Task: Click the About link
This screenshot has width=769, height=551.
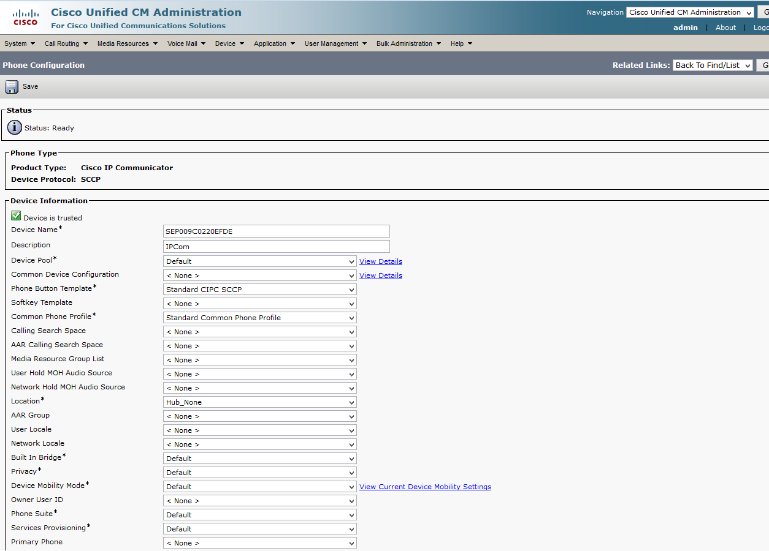Action: 725,28
